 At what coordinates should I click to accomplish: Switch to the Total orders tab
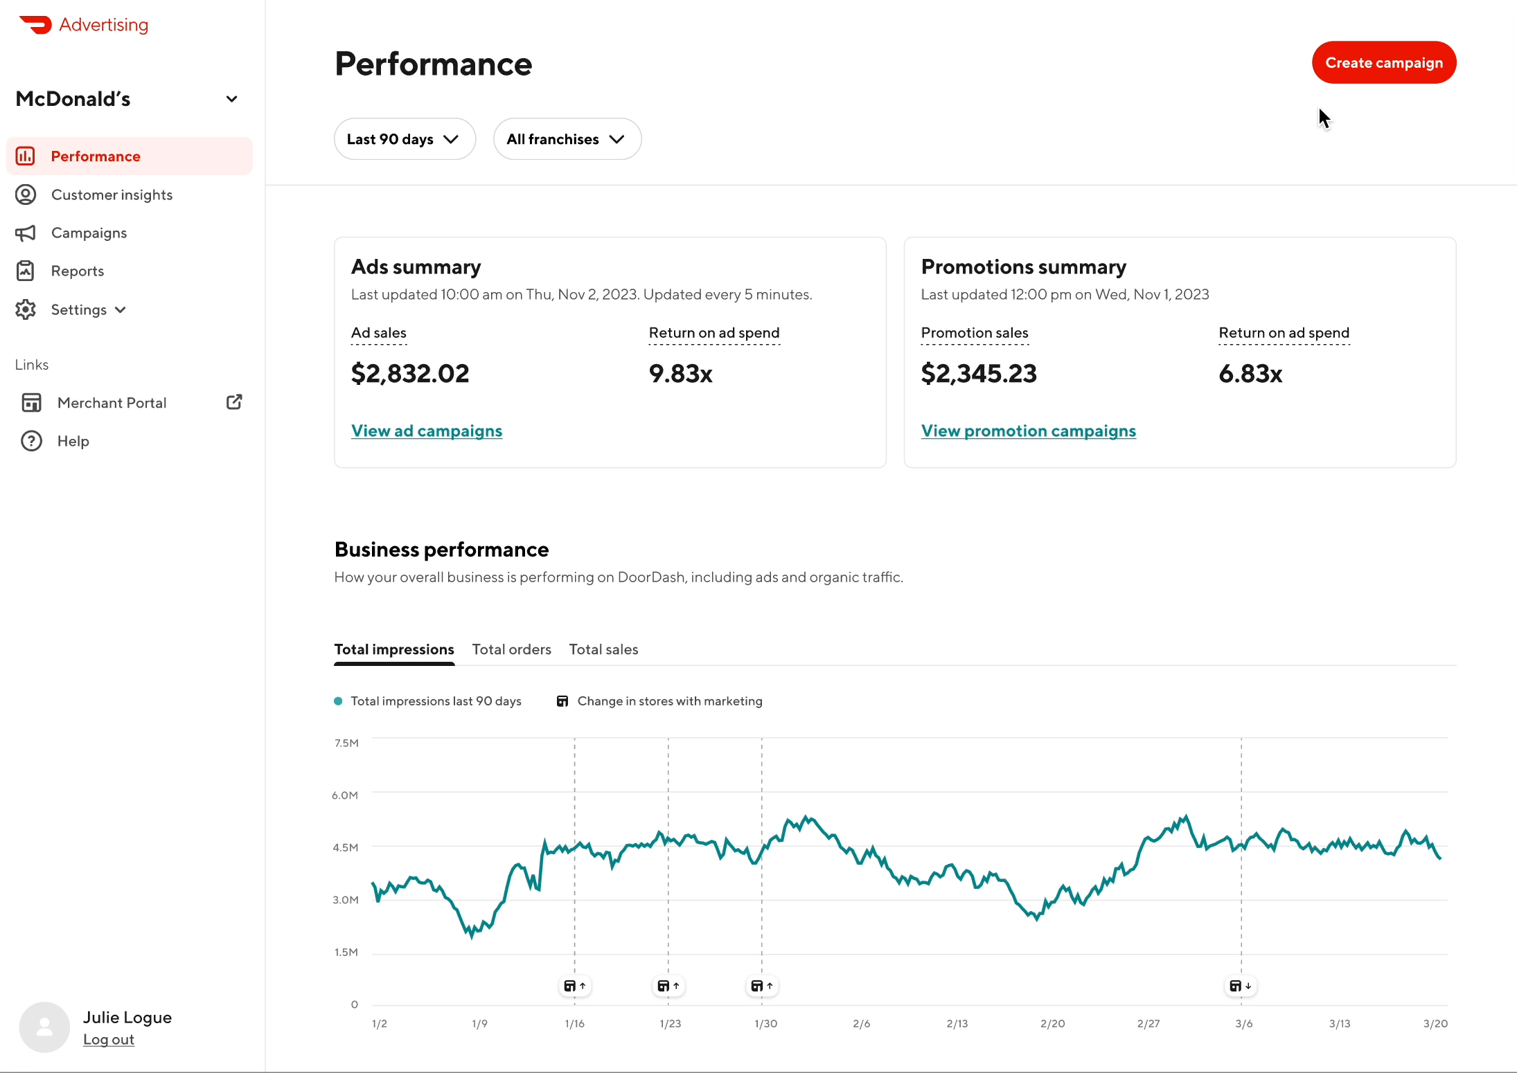coord(511,649)
